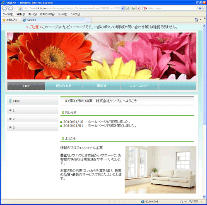207x205 pixels.
Task: Open the 問い合わせ navigation button
Action: click(x=64, y=86)
